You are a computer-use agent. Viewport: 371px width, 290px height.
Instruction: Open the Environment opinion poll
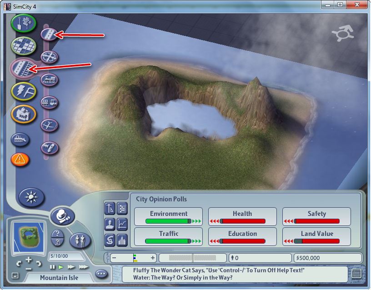(169, 217)
